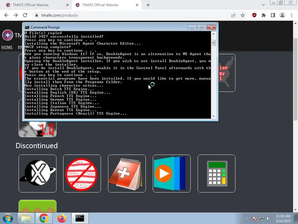This screenshot has height=224, width=298.
Task: Open File Explorer from the taskbar
Action: point(26,218)
